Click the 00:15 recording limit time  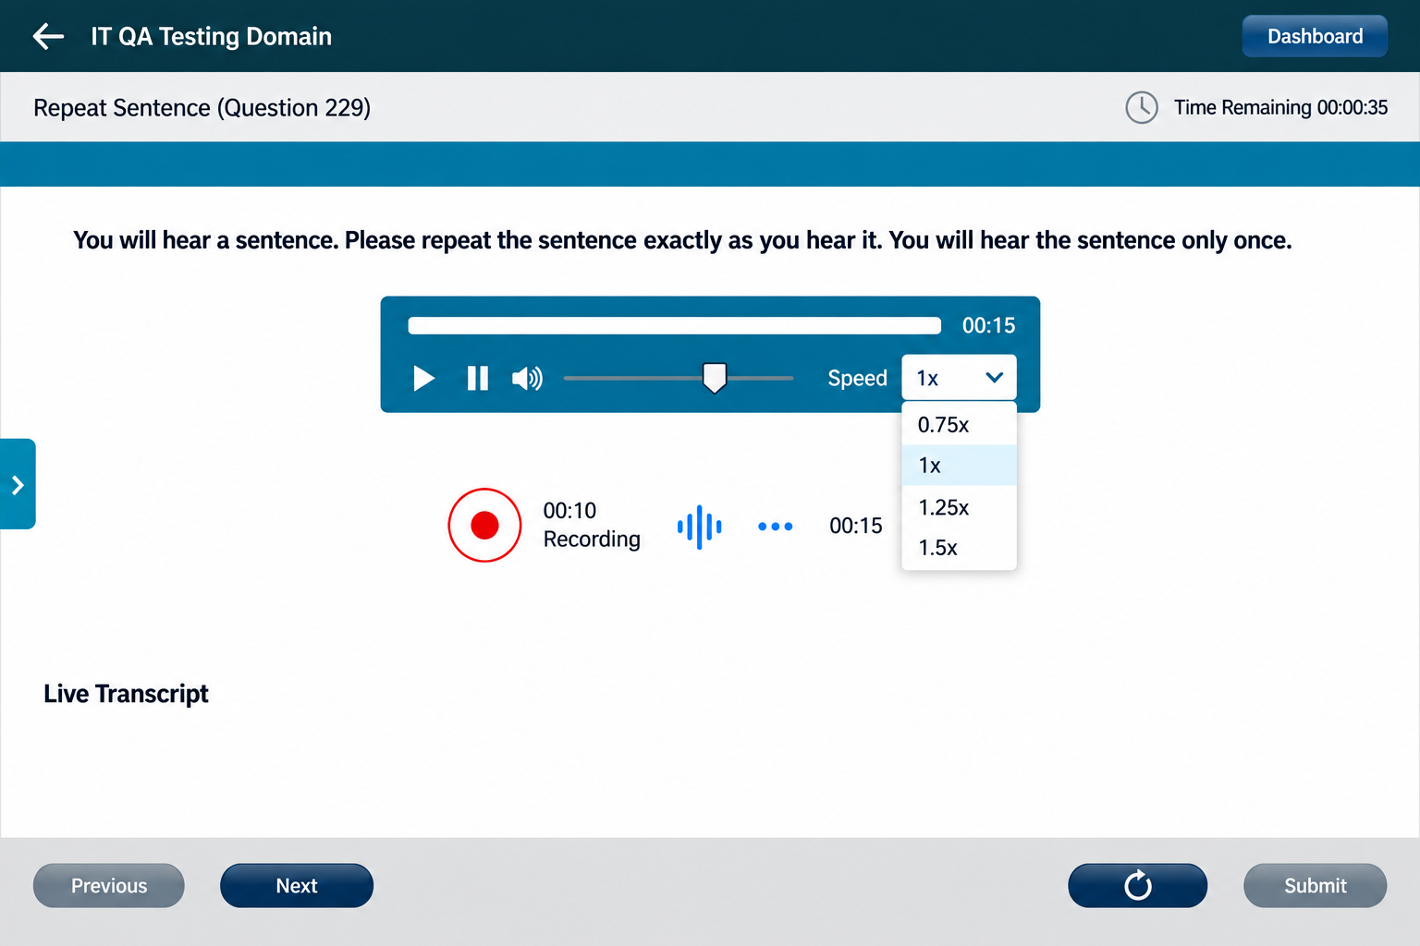[x=856, y=526]
